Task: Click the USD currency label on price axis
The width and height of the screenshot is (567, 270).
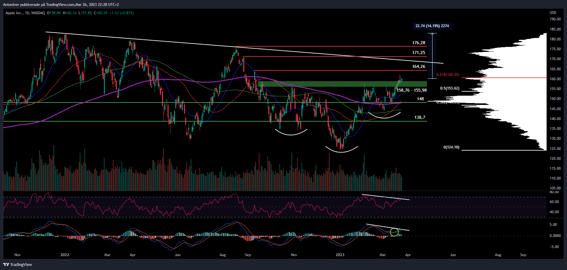Action: [553, 13]
